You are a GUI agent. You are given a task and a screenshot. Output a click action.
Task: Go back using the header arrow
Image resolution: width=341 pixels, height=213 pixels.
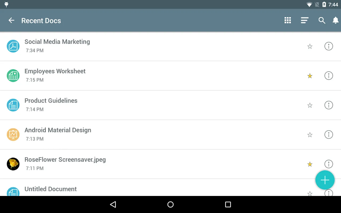(11, 21)
